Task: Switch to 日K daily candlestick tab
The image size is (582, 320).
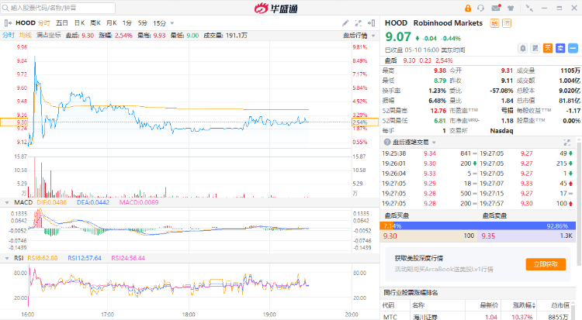Action: point(79,23)
